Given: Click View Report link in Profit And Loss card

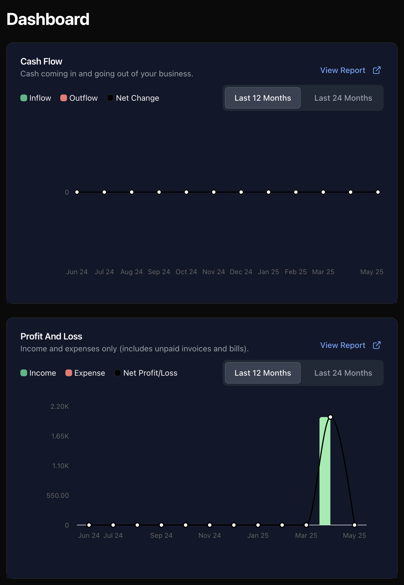Looking at the screenshot, I should pos(343,345).
